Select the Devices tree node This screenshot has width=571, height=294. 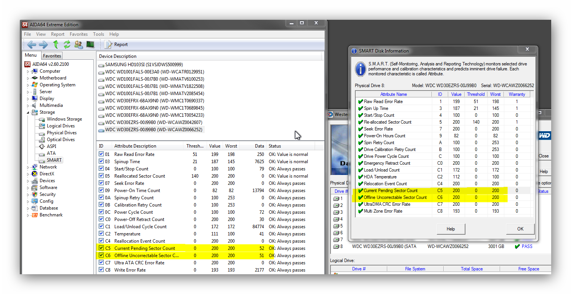pos(47,181)
